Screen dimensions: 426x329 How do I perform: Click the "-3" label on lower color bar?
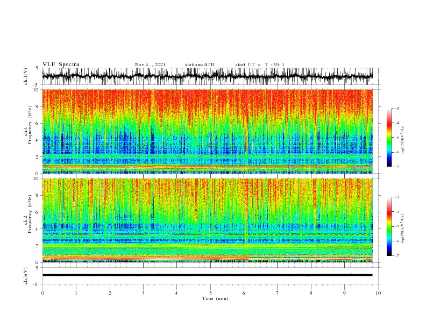point(397,197)
